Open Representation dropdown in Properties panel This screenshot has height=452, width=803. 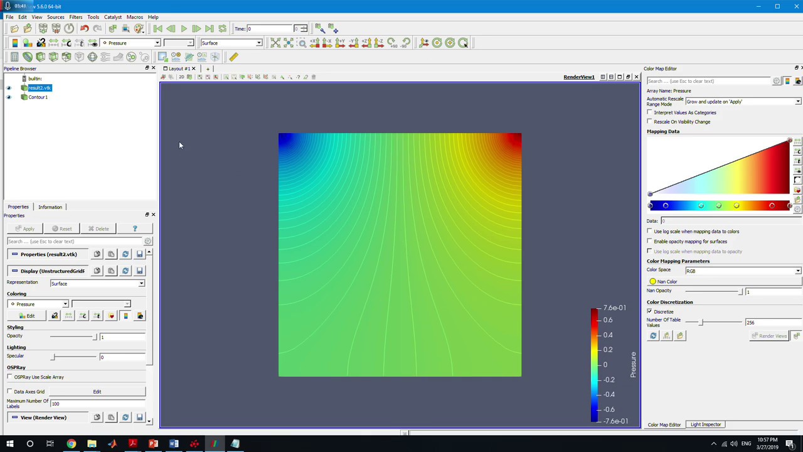(x=97, y=284)
